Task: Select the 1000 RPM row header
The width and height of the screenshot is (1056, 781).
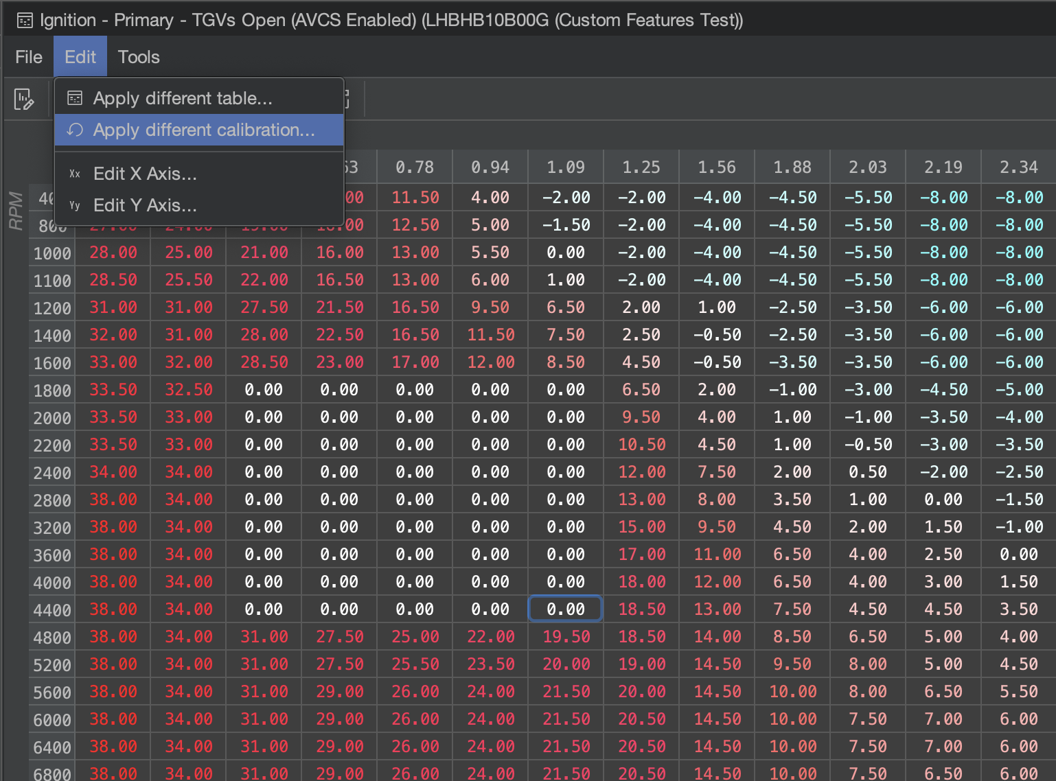Action: click(52, 253)
